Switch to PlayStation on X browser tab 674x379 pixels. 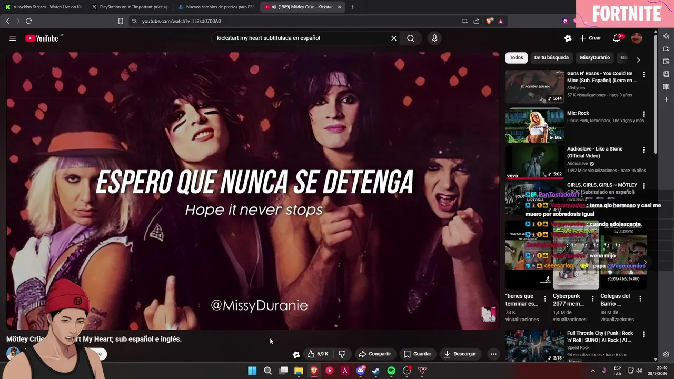(130, 7)
